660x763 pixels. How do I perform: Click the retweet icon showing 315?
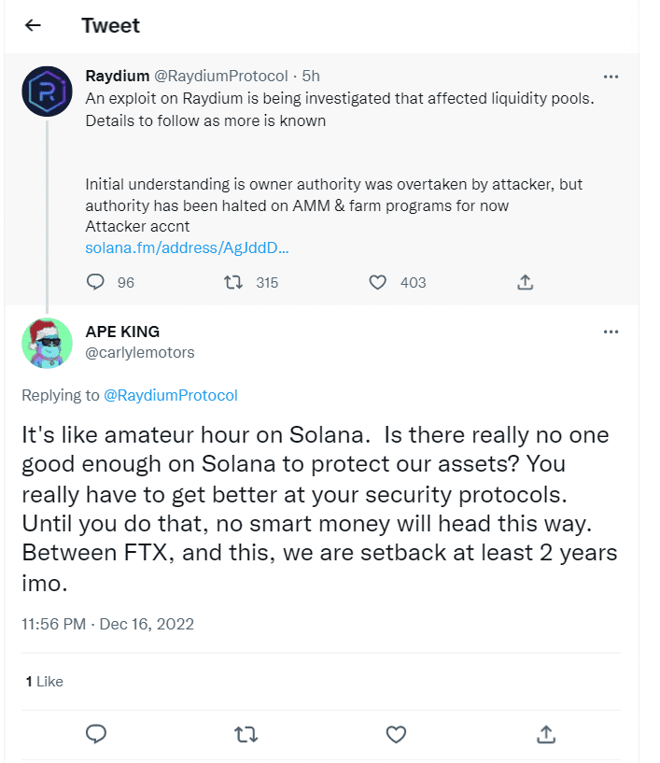coord(233,282)
